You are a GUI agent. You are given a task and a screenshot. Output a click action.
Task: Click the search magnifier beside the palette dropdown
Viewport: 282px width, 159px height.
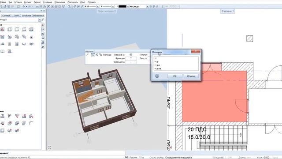pyautogui.click(x=43, y=19)
